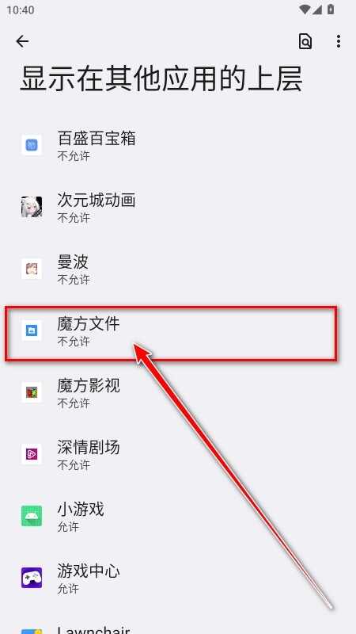
Task: Select 深情剧场 不允许 entry
Action: pyautogui.click(x=178, y=455)
